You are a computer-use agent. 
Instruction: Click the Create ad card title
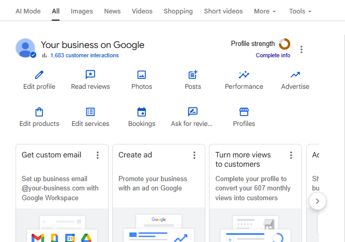coord(135,155)
